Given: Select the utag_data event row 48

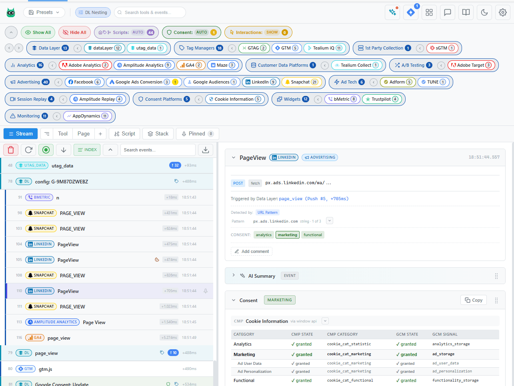Looking at the screenshot, I should pos(106,165).
